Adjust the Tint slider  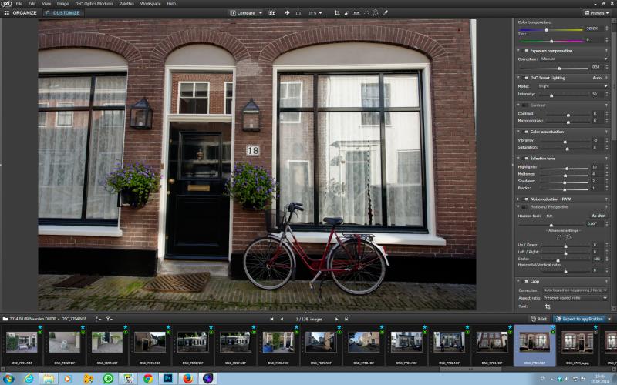coord(551,41)
